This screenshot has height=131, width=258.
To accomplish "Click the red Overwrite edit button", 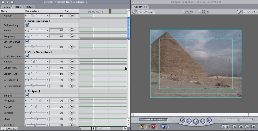I will point(153,127).
